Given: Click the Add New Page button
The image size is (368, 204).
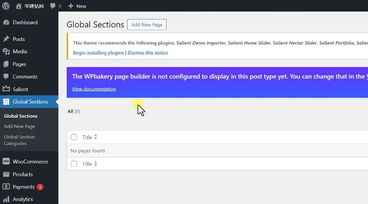Looking at the screenshot, I should coord(147,25).
